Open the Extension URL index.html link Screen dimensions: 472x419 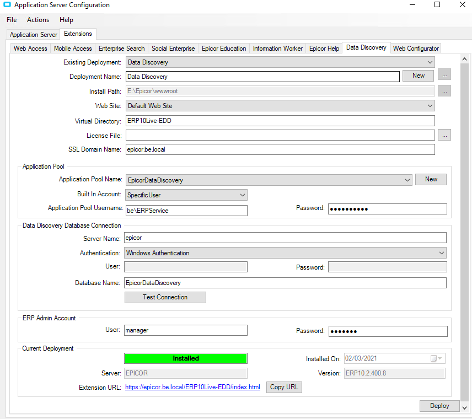(x=192, y=387)
